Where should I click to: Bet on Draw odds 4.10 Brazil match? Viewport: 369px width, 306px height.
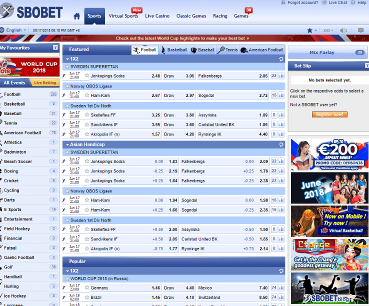point(190,297)
